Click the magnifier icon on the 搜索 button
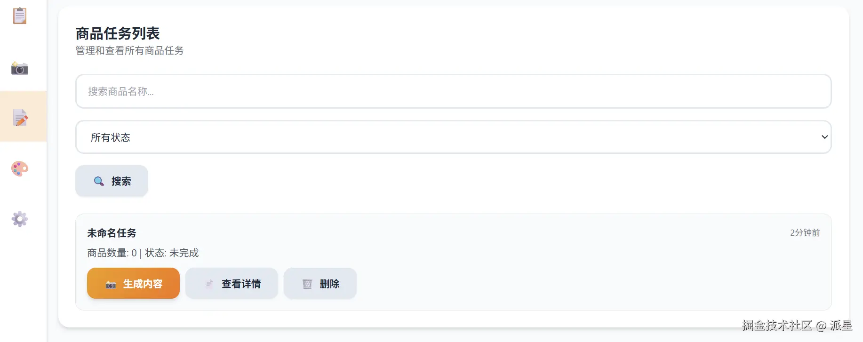Screen dimensions: 863x342 tap(99, 181)
